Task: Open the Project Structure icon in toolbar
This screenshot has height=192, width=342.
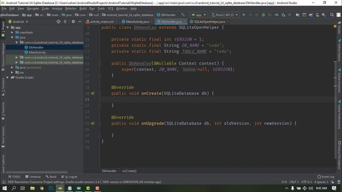Action: tap(298, 15)
